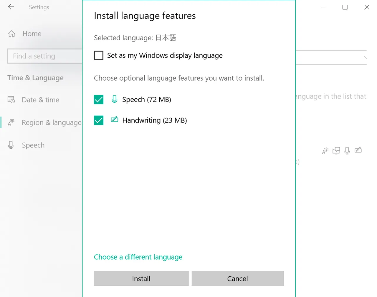Click the Find a setting search box
This screenshot has height=297, width=377.
click(44, 56)
